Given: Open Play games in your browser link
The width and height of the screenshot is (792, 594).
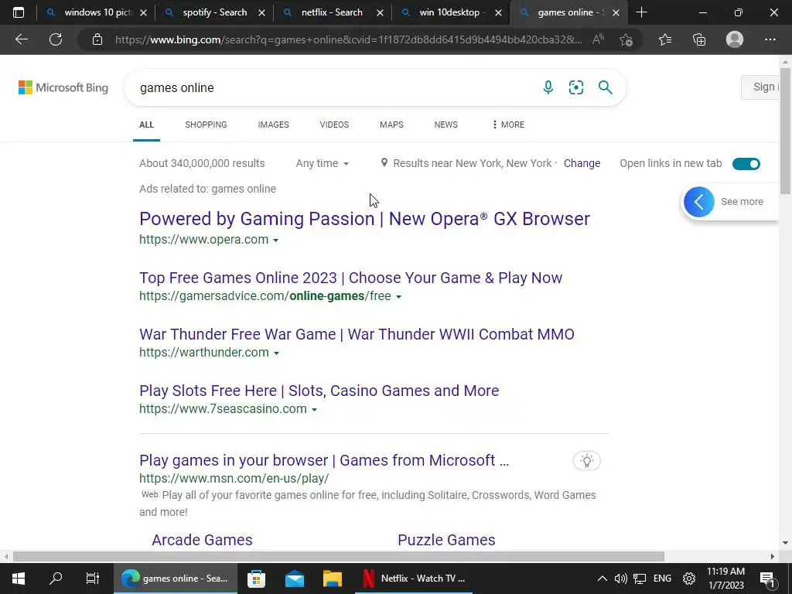Looking at the screenshot, I should point(324,461).
